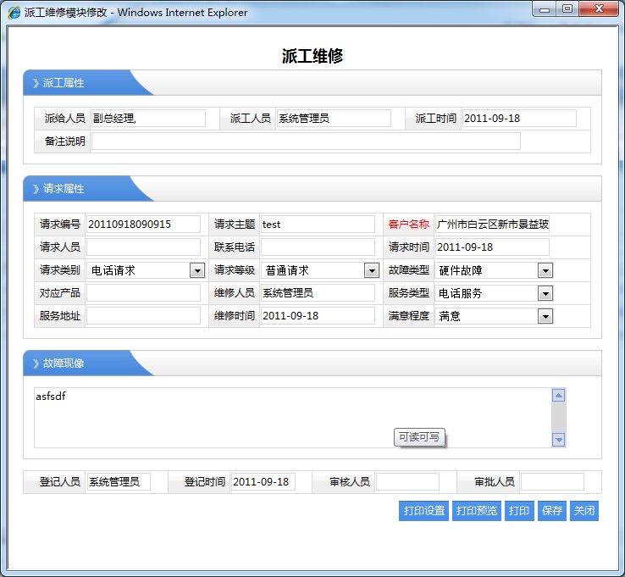The image size is (625, 577).
Task: Open the 请求类别 dropdown
Action: coord(197,270)
